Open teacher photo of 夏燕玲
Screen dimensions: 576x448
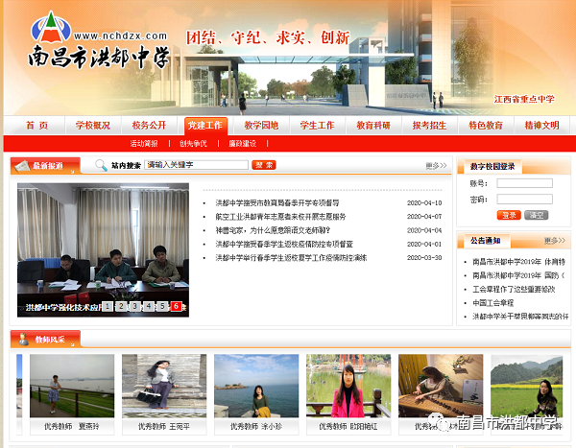tap(72, 386)
